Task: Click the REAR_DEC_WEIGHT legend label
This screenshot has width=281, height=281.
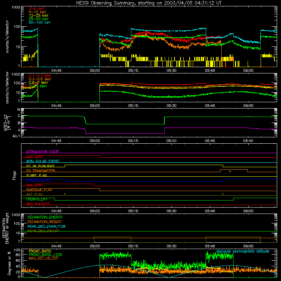Action: tap(43, 231)
